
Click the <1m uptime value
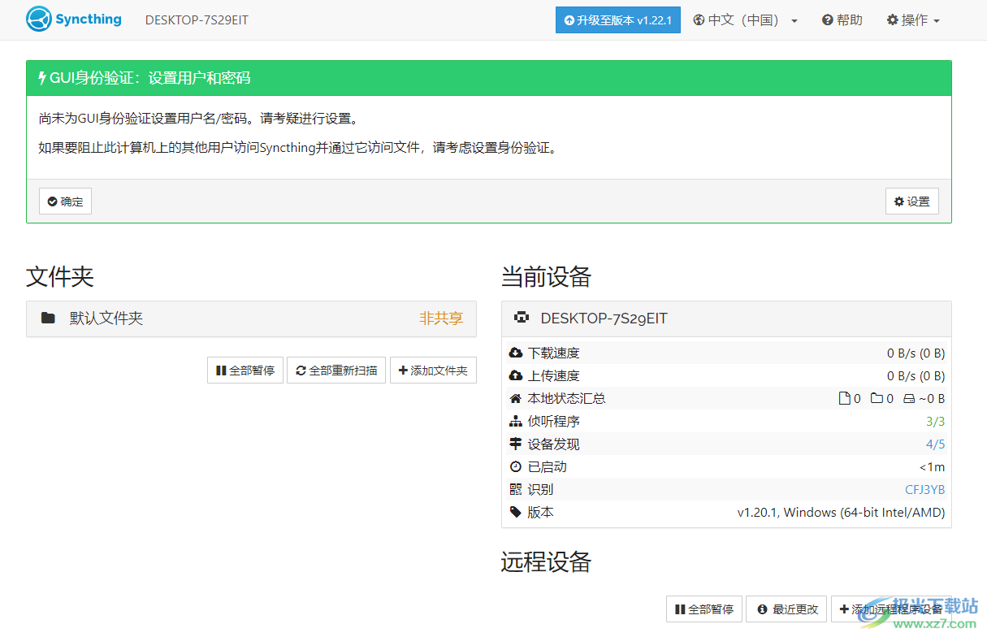(x=932, y=467)
